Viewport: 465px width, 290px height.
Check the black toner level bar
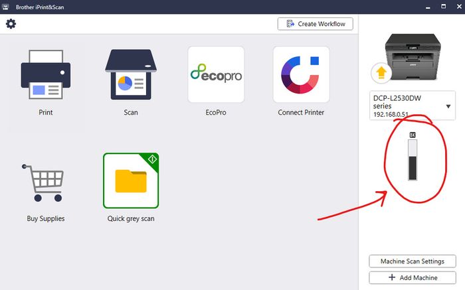pos(413,160)
